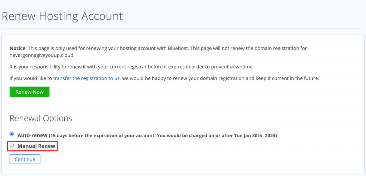Viewport: 366px width, 176px height.
Task: Select the Auto-renew radio button
Action: pyautogui.click(x=12, y=134)
